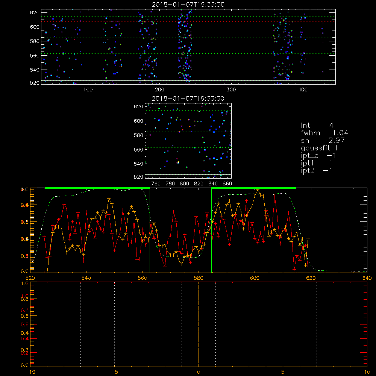Click x-axis label 640 on the profile plot
Viewport: 376px width, 376px height.
(x=367, y=278)
